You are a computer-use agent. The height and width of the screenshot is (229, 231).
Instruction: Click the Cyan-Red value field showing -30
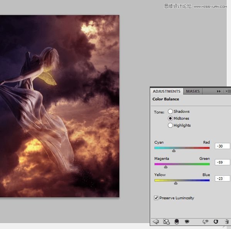(x=222, y=146)
